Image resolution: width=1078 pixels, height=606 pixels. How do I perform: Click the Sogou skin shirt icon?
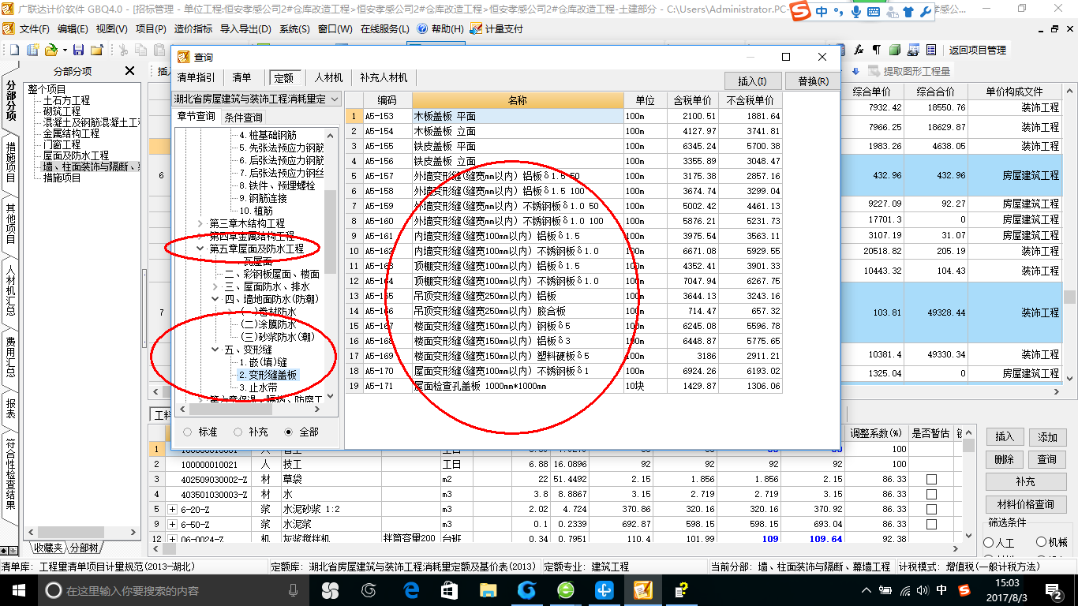[908, 12]
